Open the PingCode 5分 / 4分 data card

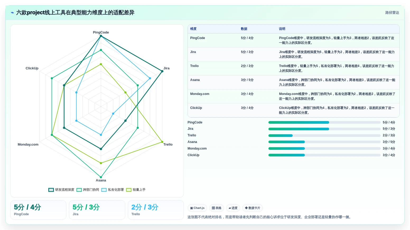click(38, 210)
